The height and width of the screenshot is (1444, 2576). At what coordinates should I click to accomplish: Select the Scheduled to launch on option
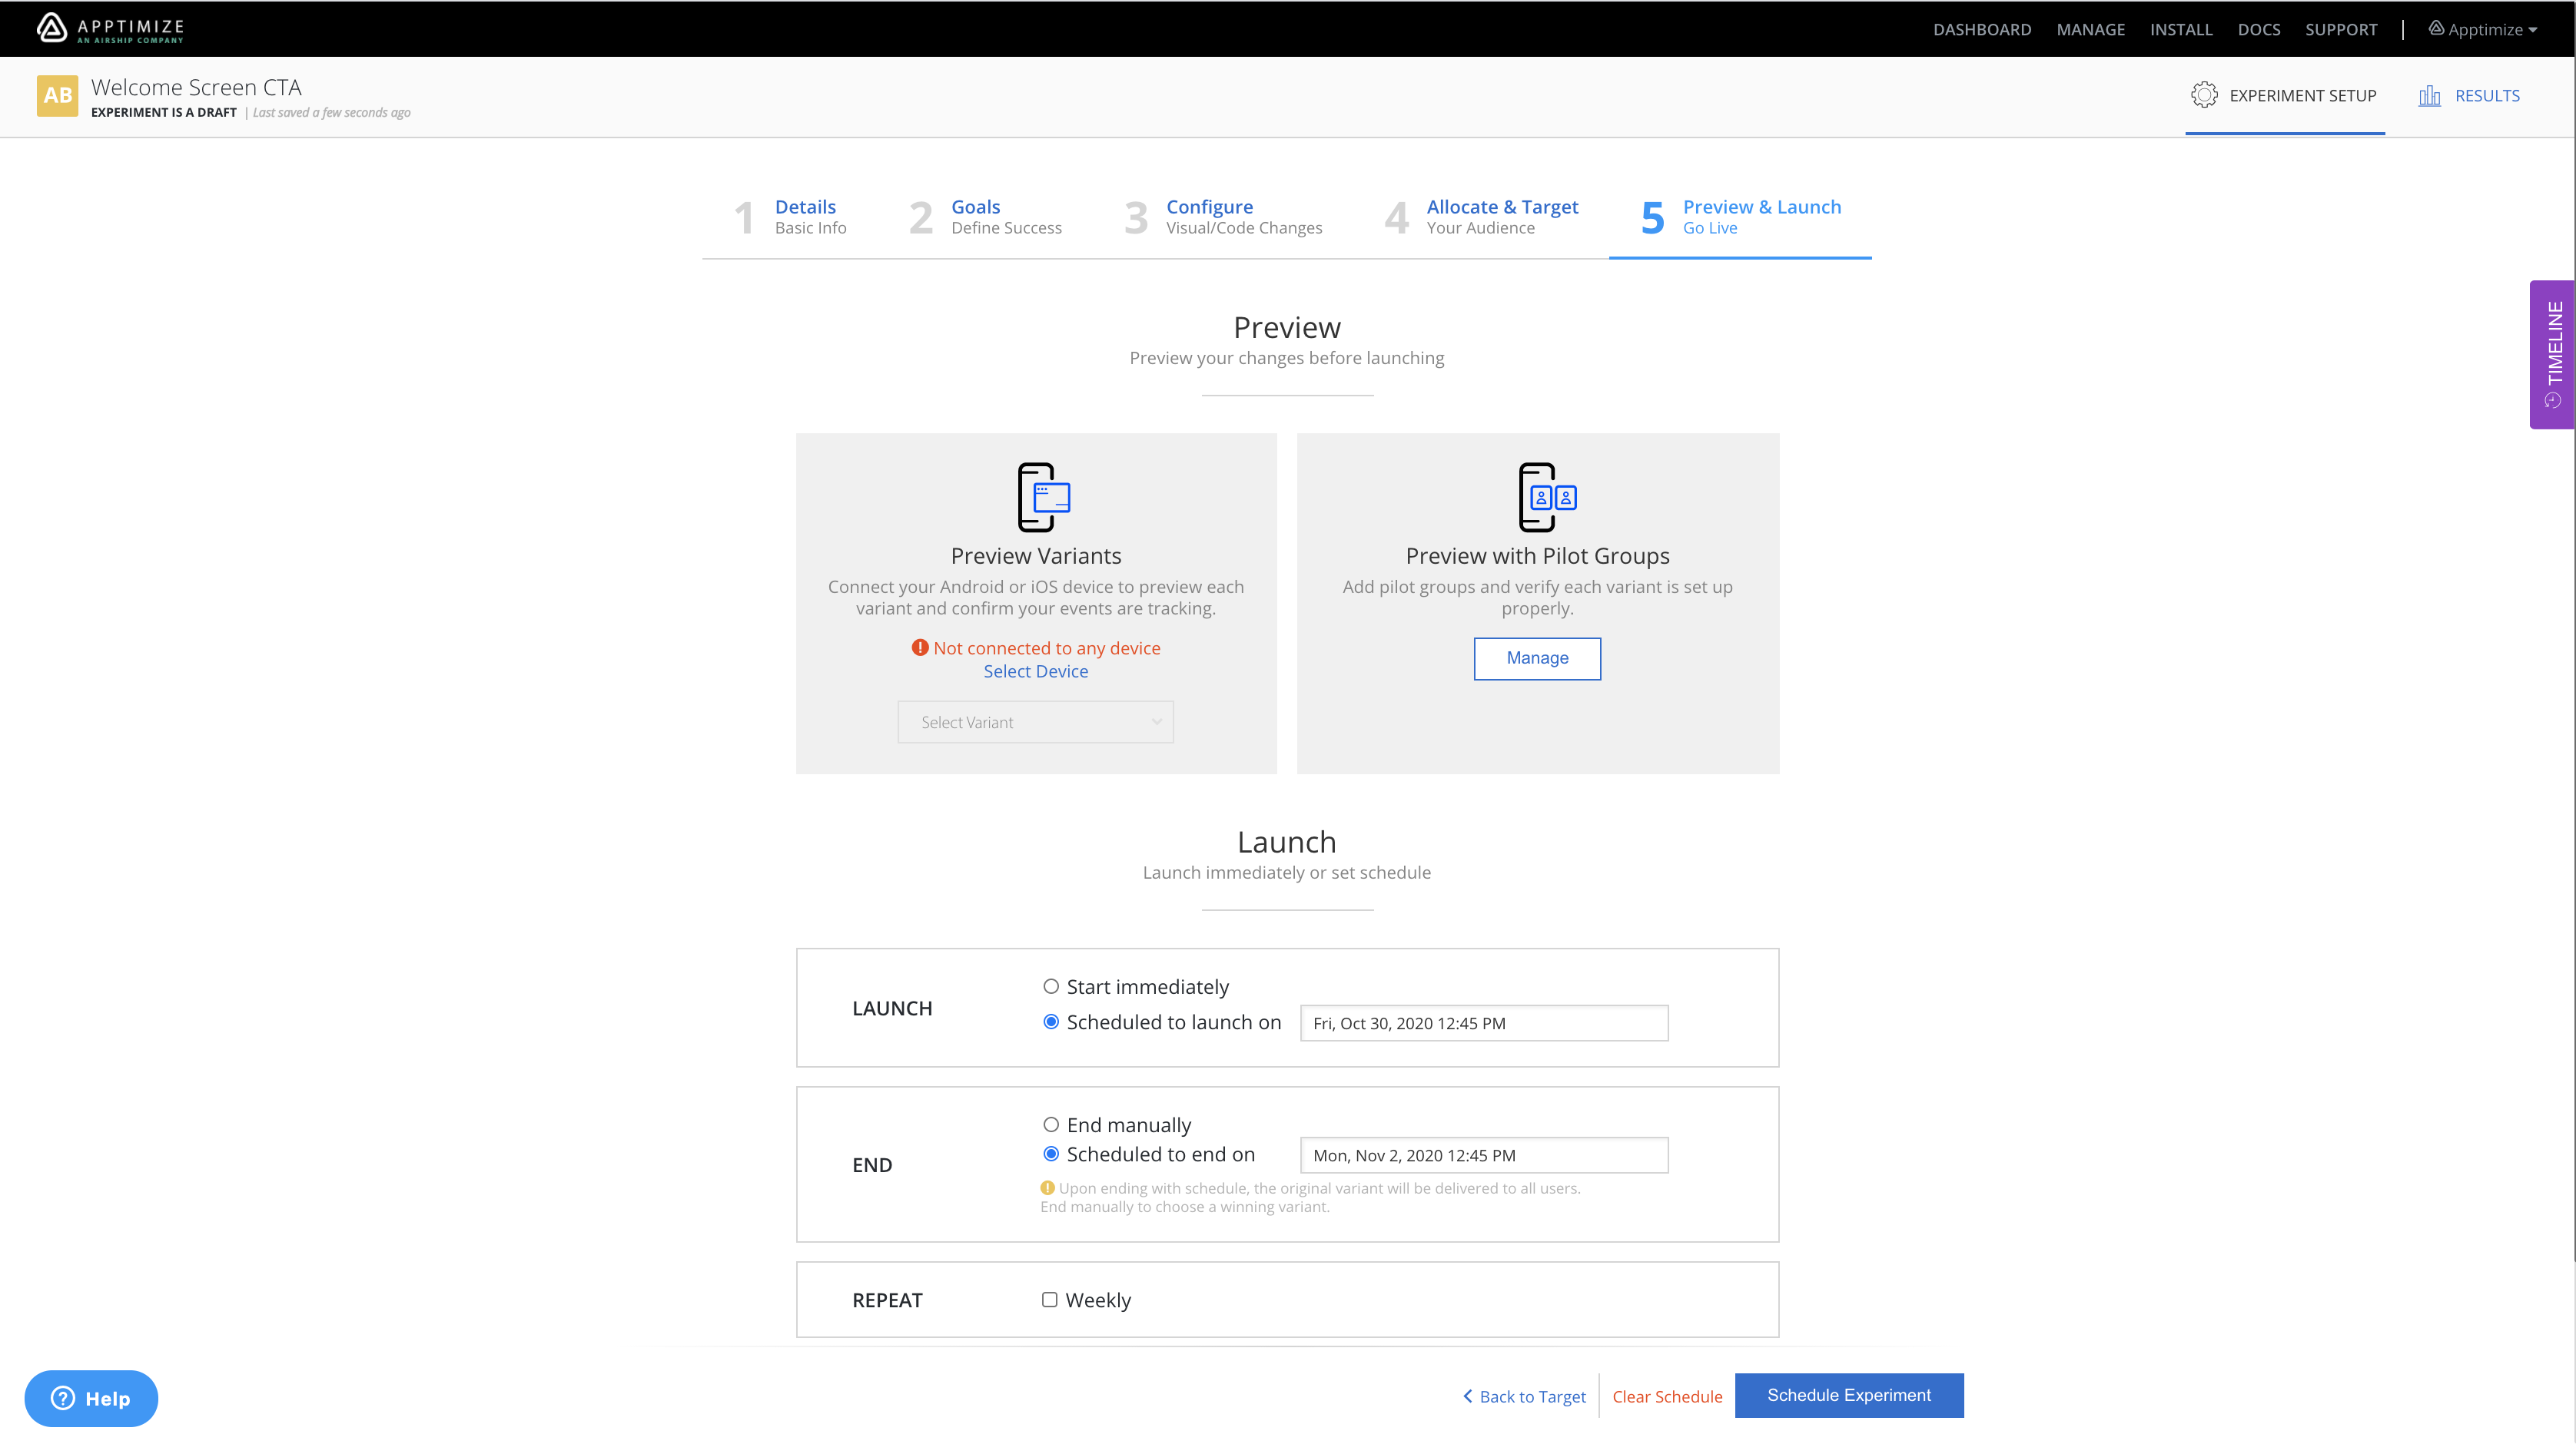coord(1051,1022)
